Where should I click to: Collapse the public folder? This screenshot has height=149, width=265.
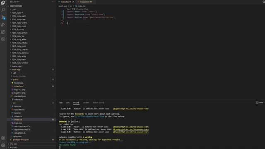[16, 79]
